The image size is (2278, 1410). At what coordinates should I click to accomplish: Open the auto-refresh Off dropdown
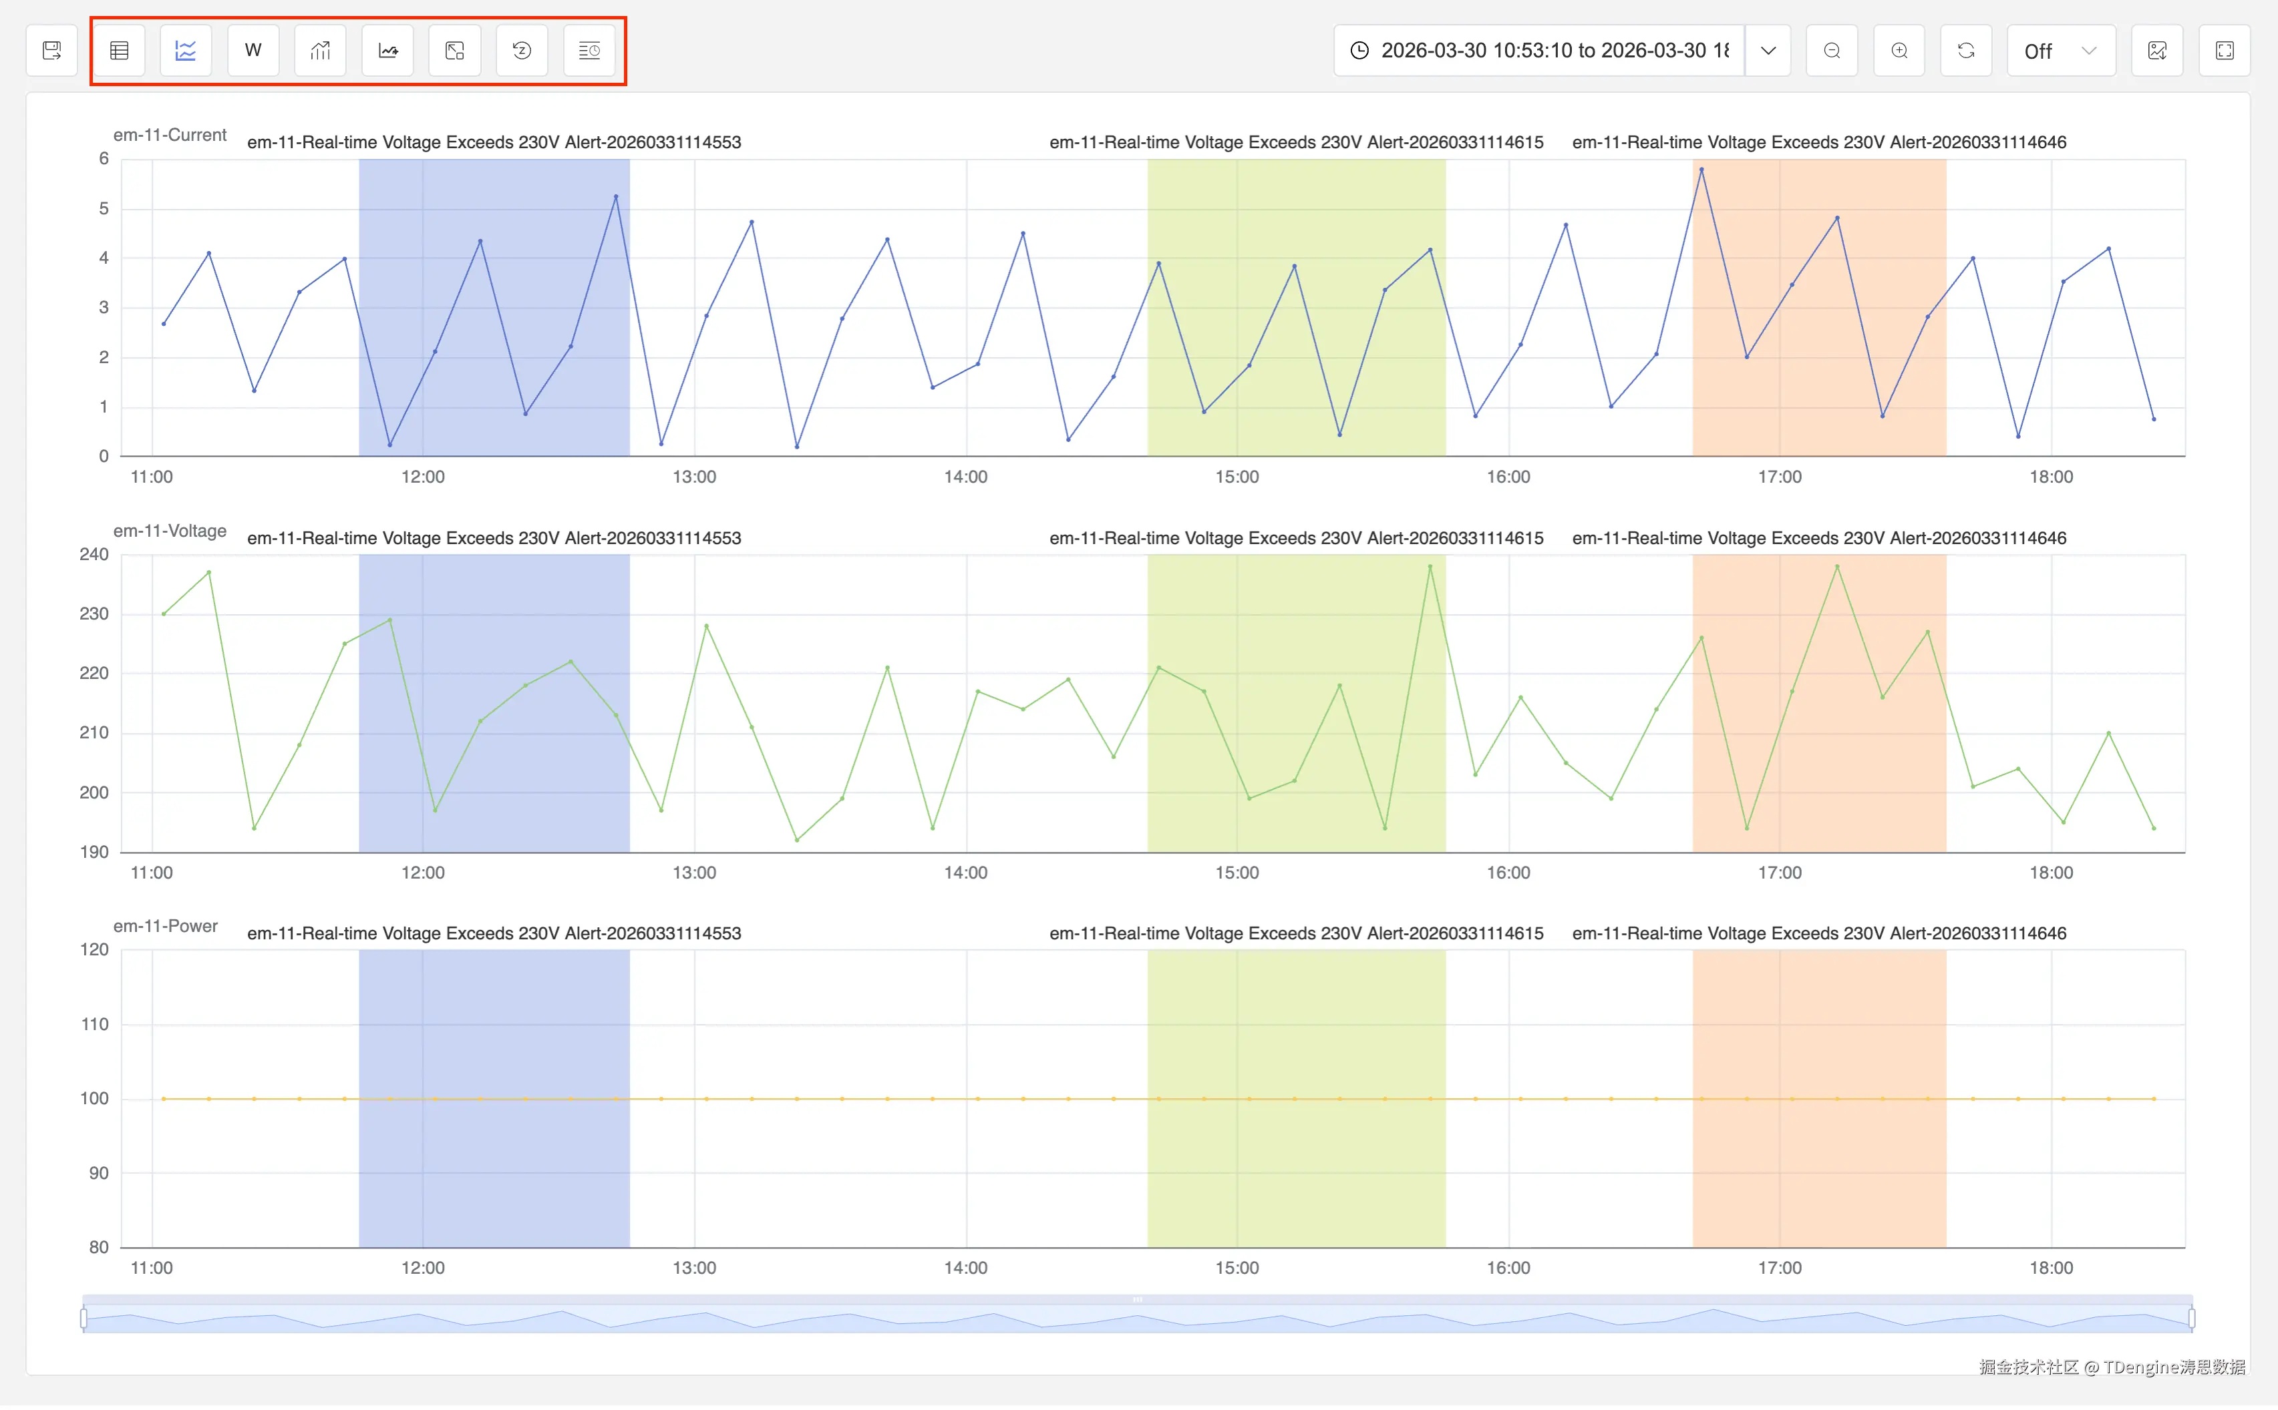coord(2062,50)
